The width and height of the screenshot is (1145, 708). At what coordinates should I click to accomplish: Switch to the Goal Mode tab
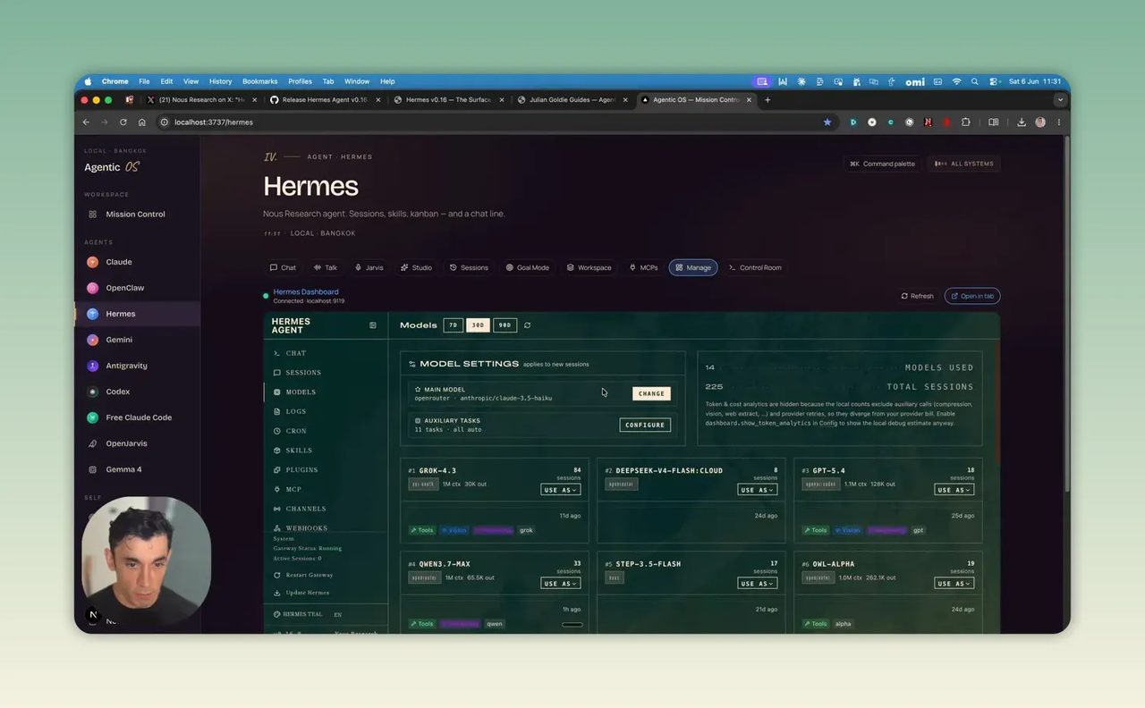(x=527, y=267)
